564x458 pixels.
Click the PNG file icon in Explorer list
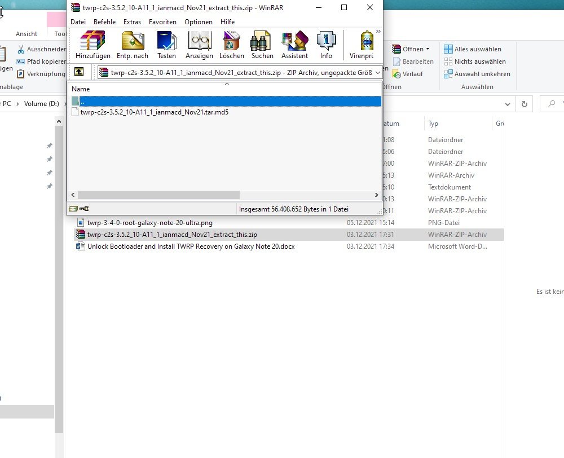[81, 223]
